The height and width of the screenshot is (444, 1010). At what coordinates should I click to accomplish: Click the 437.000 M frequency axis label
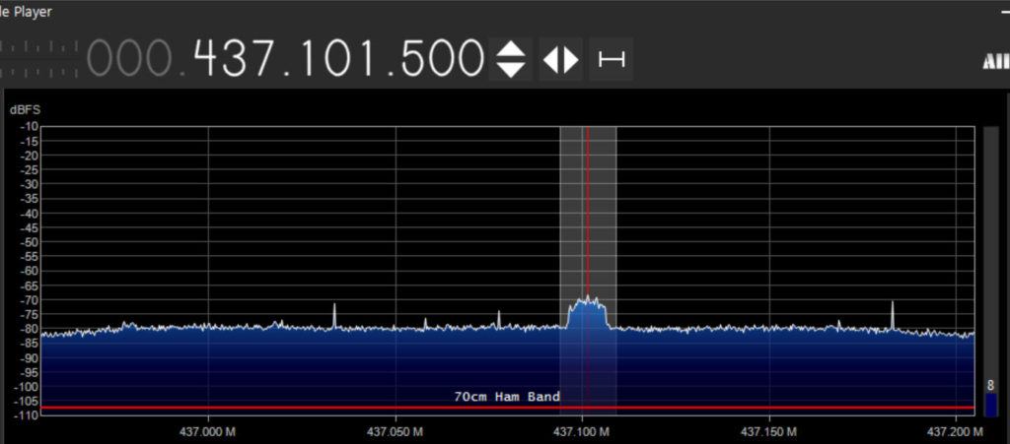coord(208,431)
